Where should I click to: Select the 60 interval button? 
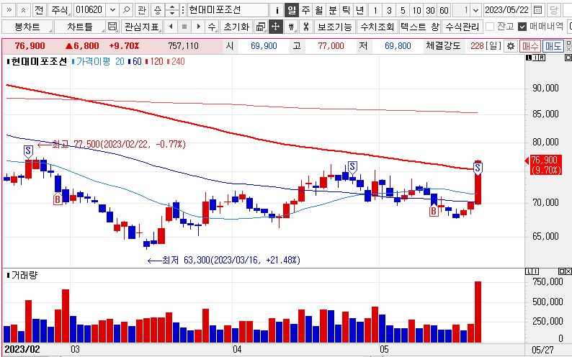pos(444,10)
